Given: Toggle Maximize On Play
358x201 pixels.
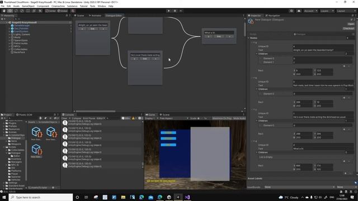Looking at the screenshot, I should pyautogui.click(x=222, y=118).
